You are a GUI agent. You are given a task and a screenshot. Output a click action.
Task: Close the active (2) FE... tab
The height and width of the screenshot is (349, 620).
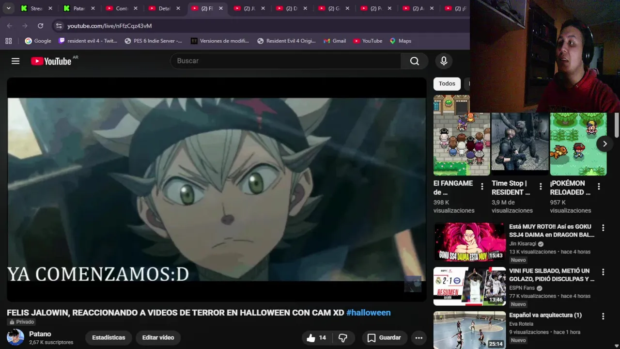tap(220, 8)
